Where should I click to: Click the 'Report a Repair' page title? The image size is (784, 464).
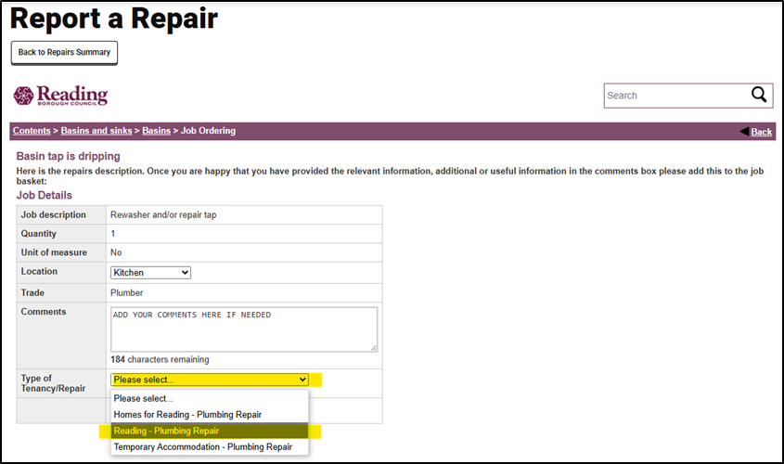click(114, 19)
